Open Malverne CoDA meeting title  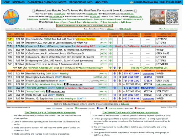point(57,43)
